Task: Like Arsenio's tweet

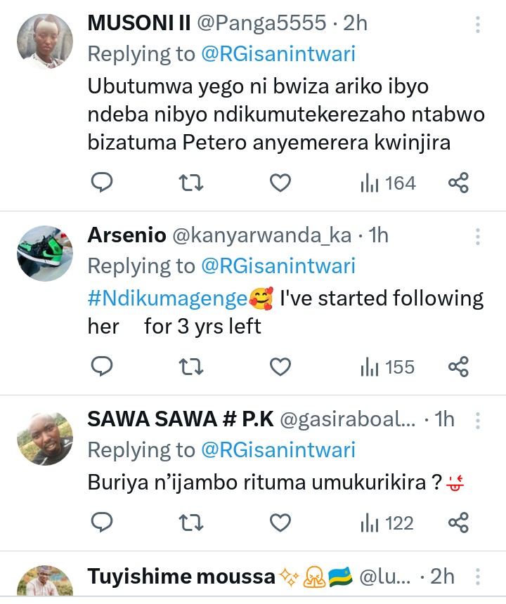Action: click(x=280, y=367)
